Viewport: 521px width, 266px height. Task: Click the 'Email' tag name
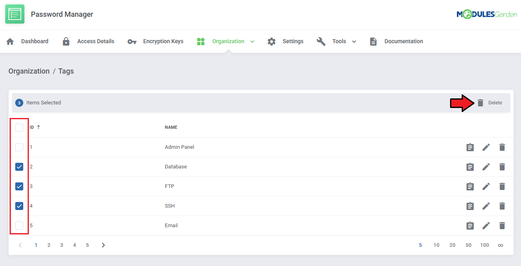(171, 226)
